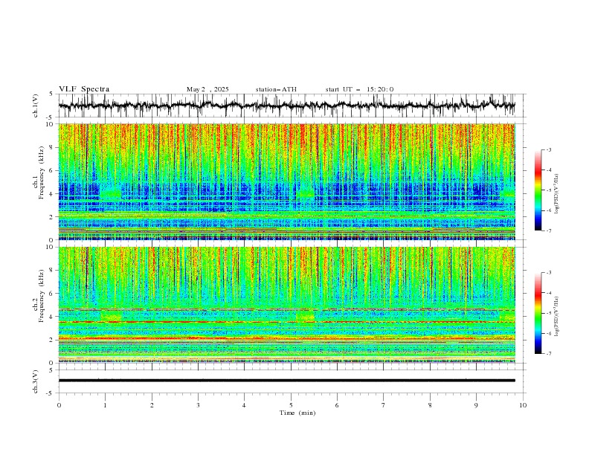
Task: Click the ch.1 spectrogram color scale bar
Action: (538, 190)
